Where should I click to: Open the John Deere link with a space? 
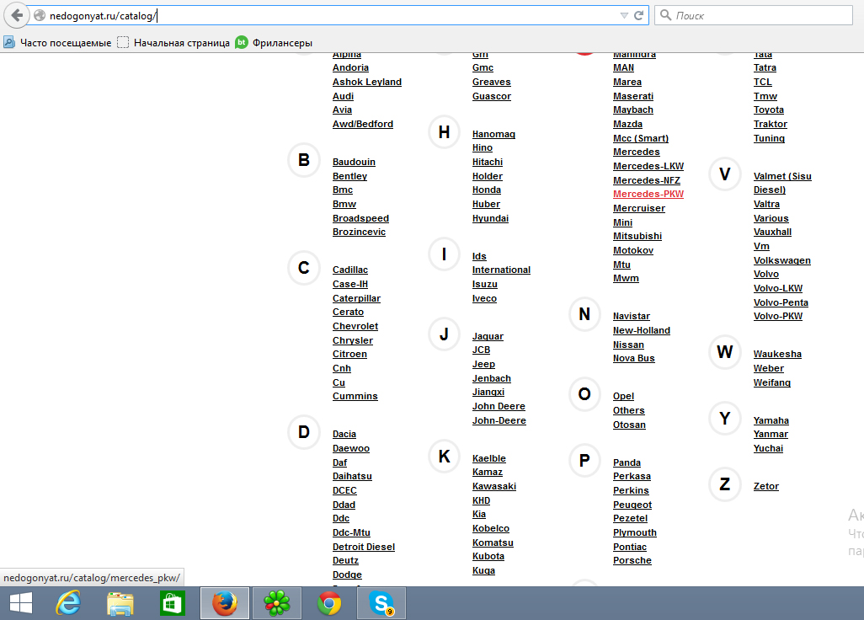[x=499, y=406]
